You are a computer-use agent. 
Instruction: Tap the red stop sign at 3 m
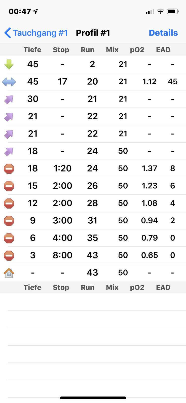pyautogui.click(x=9, y=255)
